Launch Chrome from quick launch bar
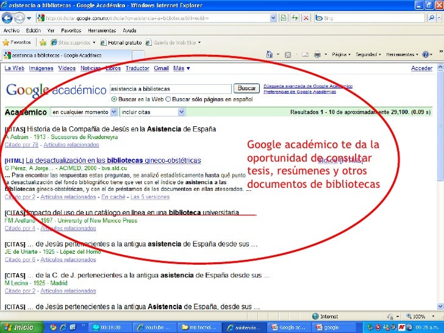This screenshot has height=333, width=444. (x=53, y=328)
